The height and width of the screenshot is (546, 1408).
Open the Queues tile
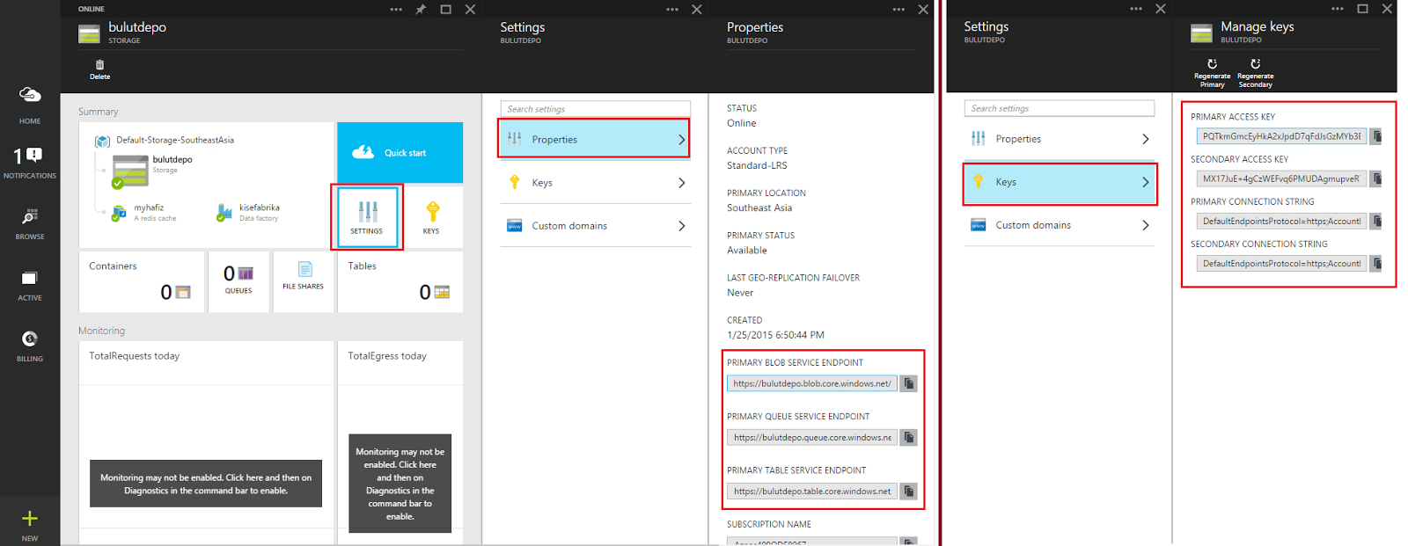pyautogui.click(x=238, y=281)
